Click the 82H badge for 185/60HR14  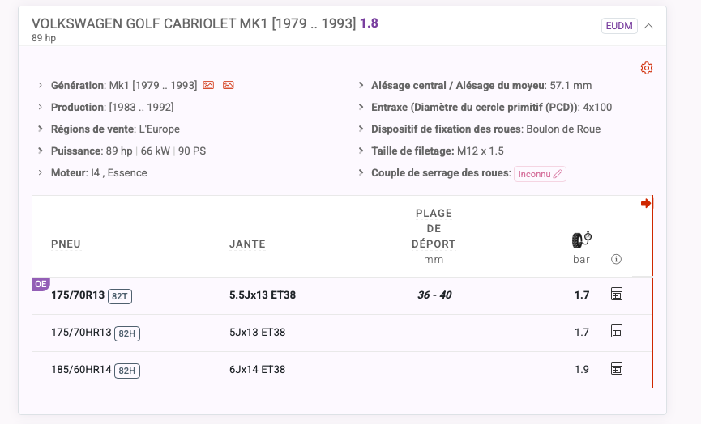[x=127, y=371]
